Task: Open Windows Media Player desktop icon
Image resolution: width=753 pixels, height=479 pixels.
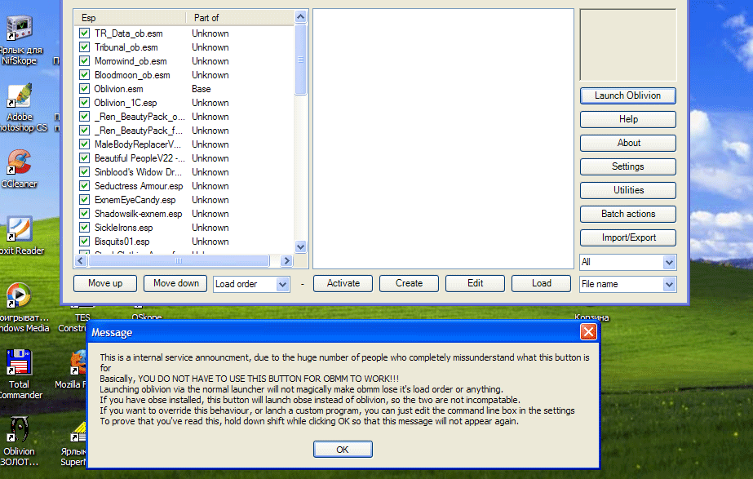Action: click(20, 295)
